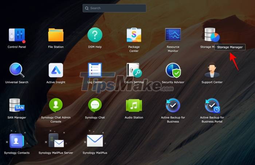The image size is (255, 165).
Task: Click the "Active Backup for Business Portal" label
Action: 212,120
